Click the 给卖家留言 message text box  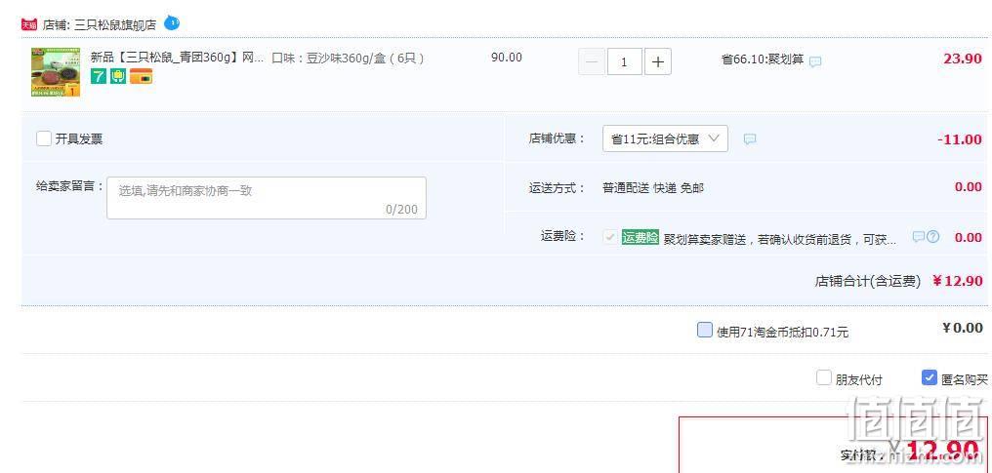[x=267, y=198]
